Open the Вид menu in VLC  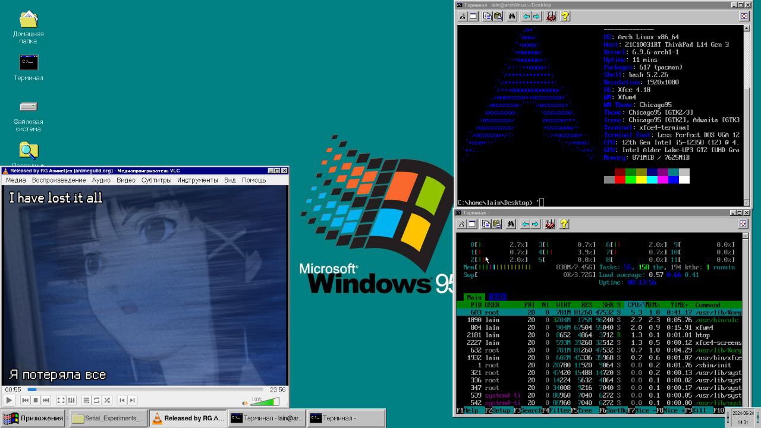[x=230, y=180]
